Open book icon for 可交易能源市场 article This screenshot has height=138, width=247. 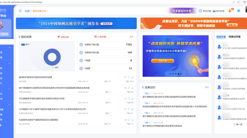tap(129, 98)
